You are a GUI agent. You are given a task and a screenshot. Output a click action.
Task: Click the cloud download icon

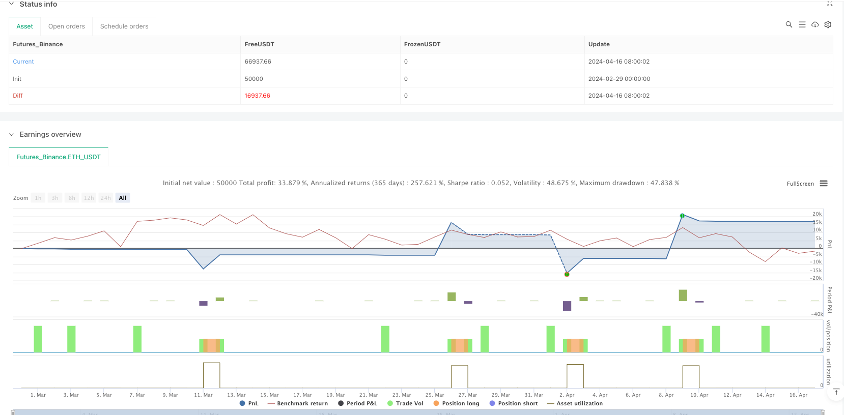815,24
